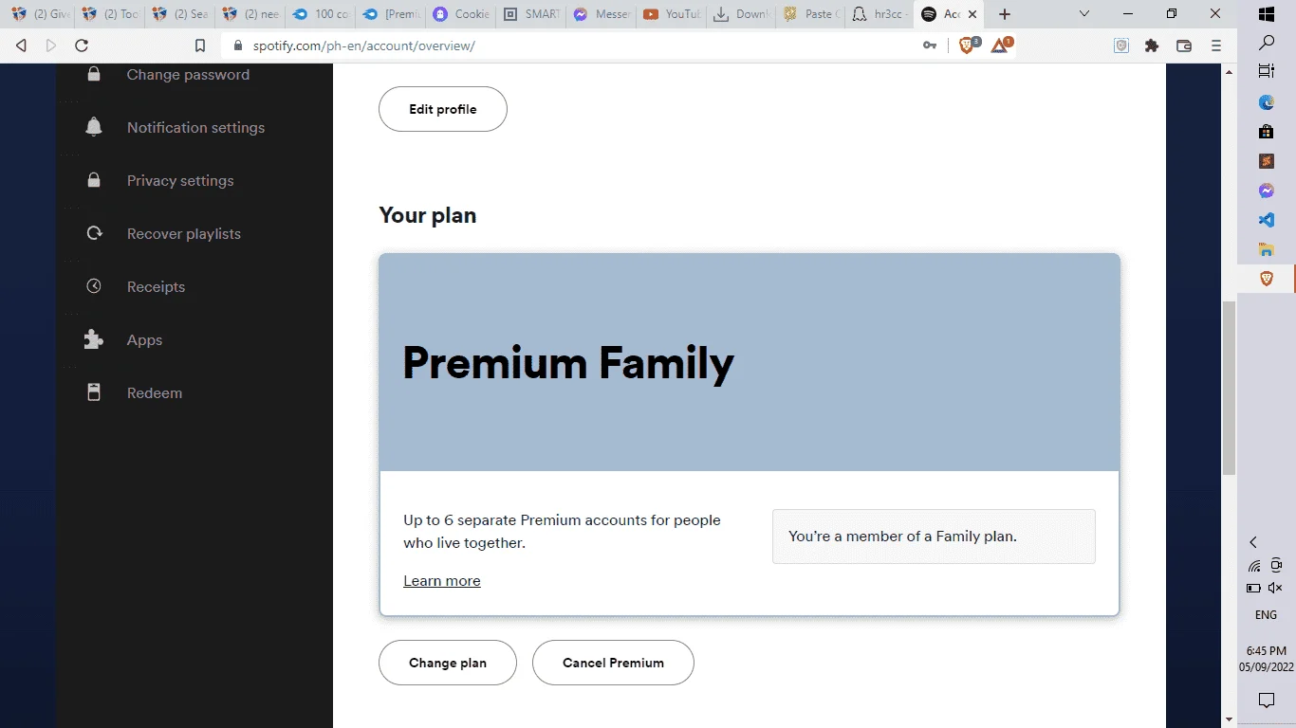Open the tab search dropdown arrow
Viewport: 1296px width, 728px height.
1084,14
